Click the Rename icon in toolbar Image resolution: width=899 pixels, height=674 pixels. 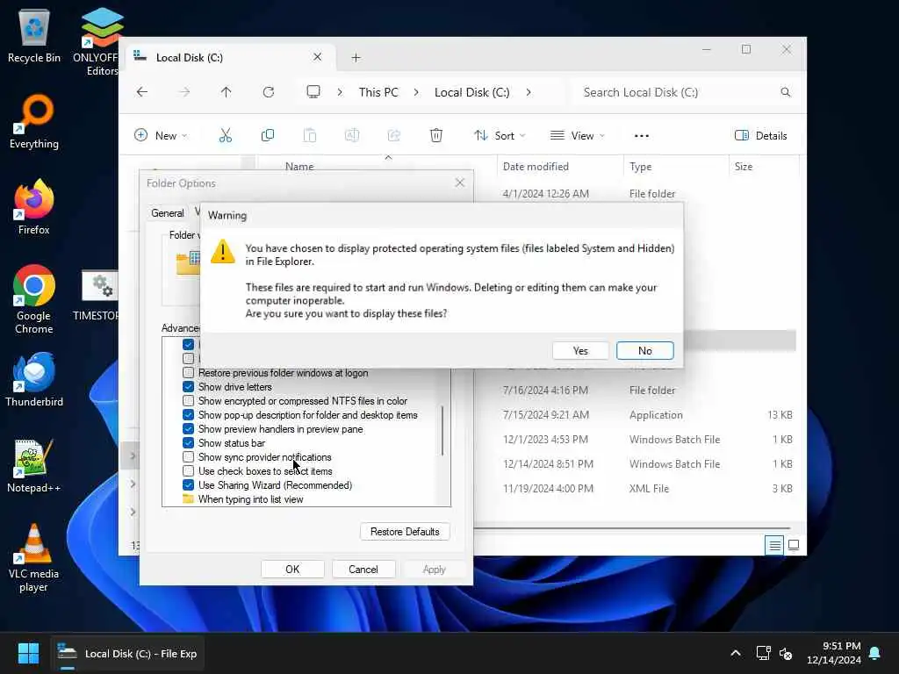click(x=351, y=136)
